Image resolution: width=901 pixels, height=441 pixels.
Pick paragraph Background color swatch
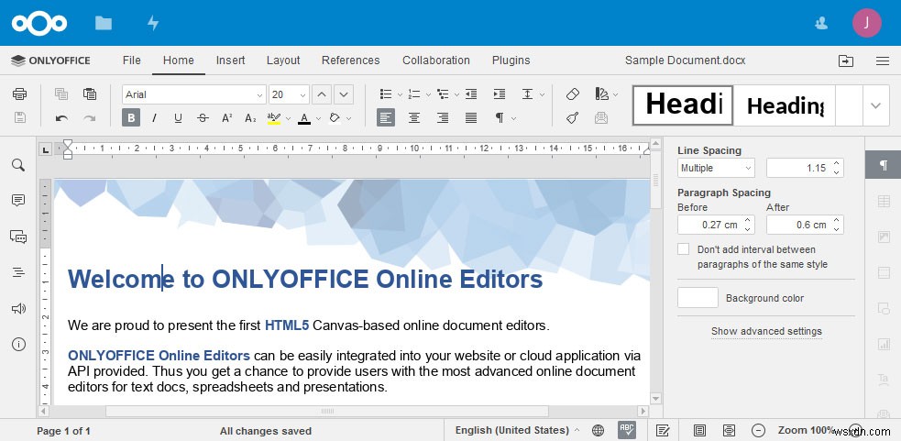[698, 298]
